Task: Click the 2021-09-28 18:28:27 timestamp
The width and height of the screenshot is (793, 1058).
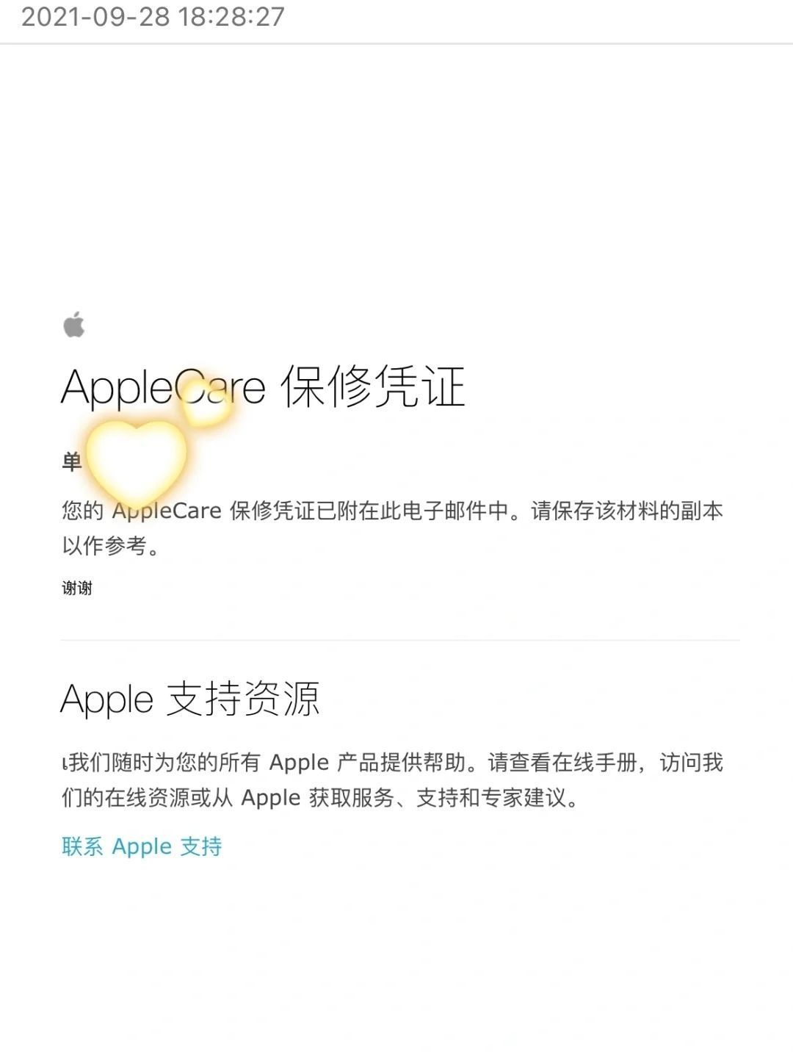Action: 153,16
